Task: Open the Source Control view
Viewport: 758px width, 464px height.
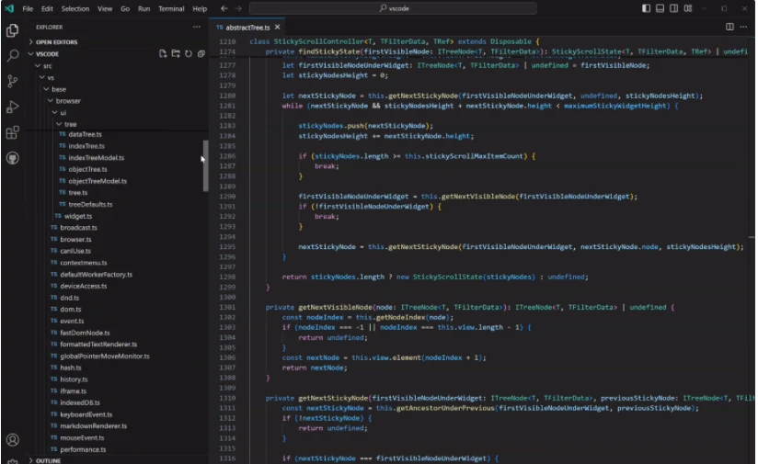Action: click(13, 81)
